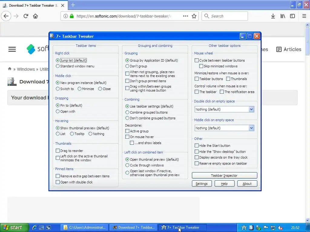This screenshot has width=310, height=232.
Task: Open site information icon in address bar
Action: pos(66,16)
